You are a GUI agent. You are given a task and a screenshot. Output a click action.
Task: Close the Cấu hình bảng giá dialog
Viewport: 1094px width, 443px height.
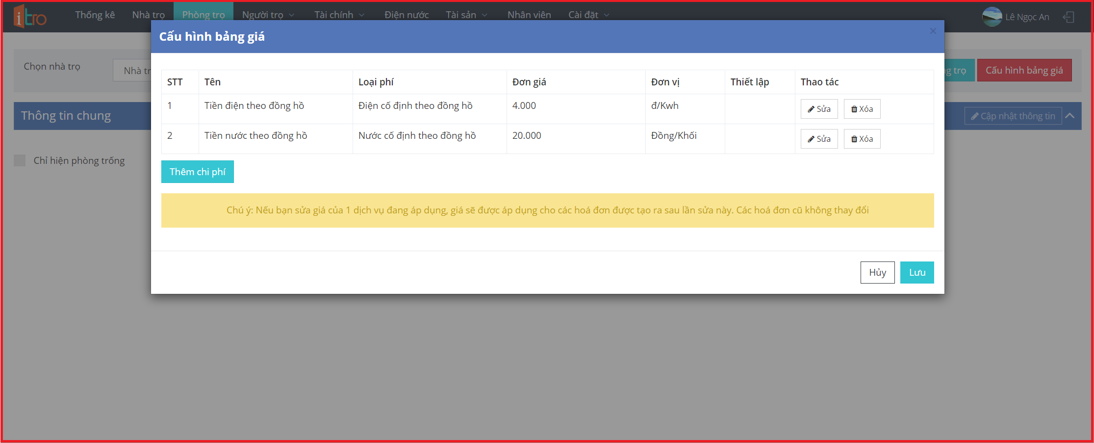(x=933, y=31)
